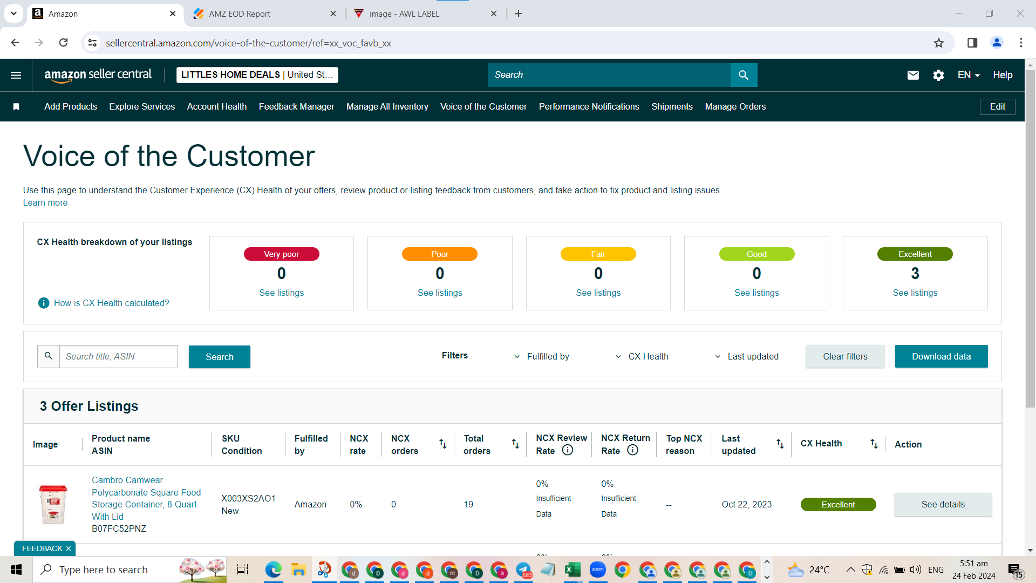Go back to the previous page
The height and width of the screenshot is (583, 1036).
pyautogui.click(x=15, y=43)
